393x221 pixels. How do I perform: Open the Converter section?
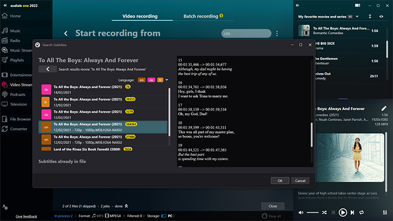pyautogui.click(x=15, y=129)
